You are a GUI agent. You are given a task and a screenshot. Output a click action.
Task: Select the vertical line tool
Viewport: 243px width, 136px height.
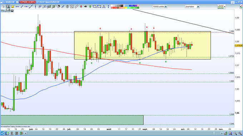pyautogui.click(x=35, y=7)
